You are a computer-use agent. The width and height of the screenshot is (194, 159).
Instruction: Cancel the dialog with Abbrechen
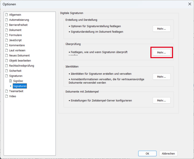(x=168, y=153)
